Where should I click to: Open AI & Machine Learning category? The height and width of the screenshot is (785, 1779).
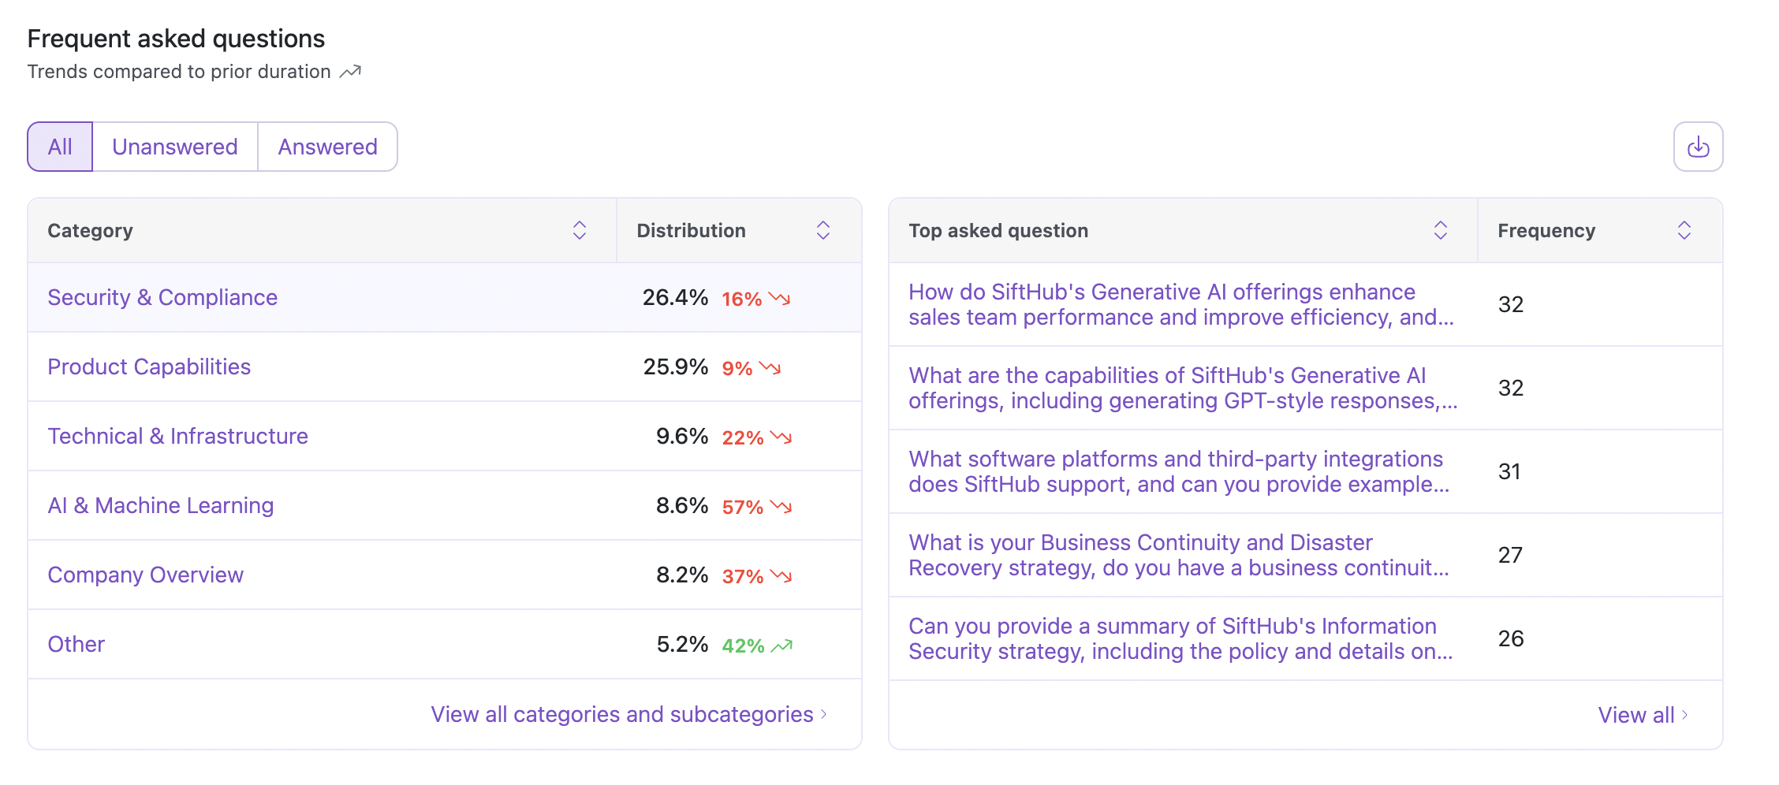[x=160, y=505]
